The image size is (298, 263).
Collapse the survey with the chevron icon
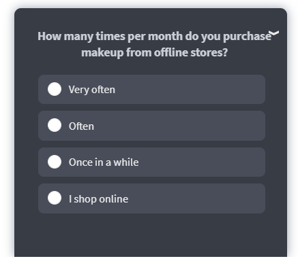[274, 33]
